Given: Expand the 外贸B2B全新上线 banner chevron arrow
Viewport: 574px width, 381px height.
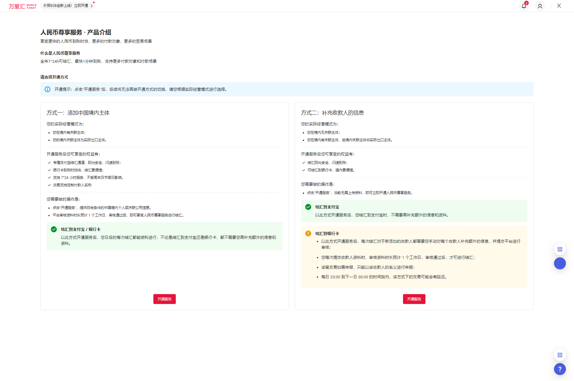Looking at the screenshot, I should (x=92, y=6).
